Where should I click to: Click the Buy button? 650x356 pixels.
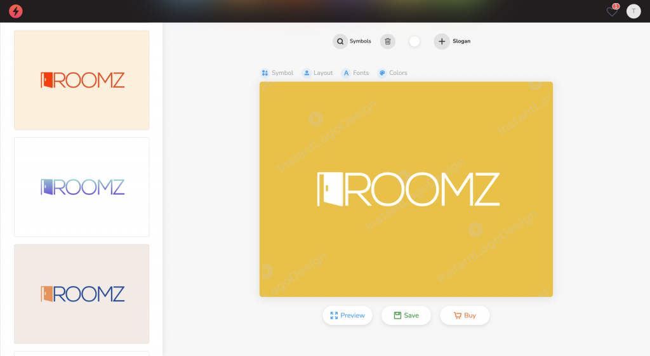(465, 315)
